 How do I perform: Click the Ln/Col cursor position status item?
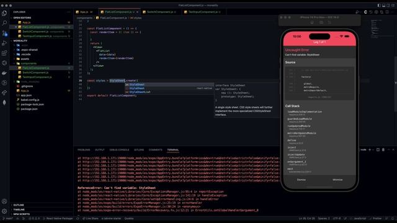point(307,219)
